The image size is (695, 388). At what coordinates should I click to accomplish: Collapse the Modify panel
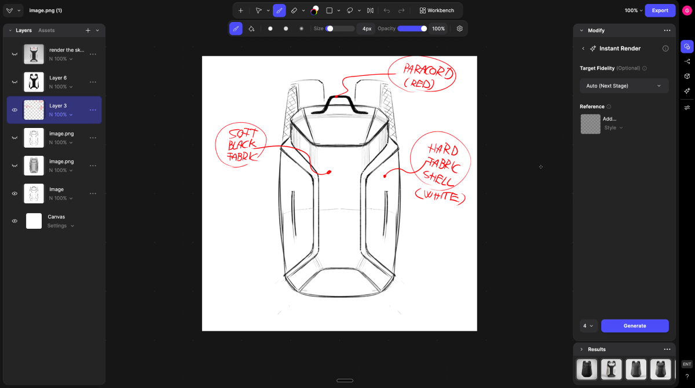click(581, 30)
